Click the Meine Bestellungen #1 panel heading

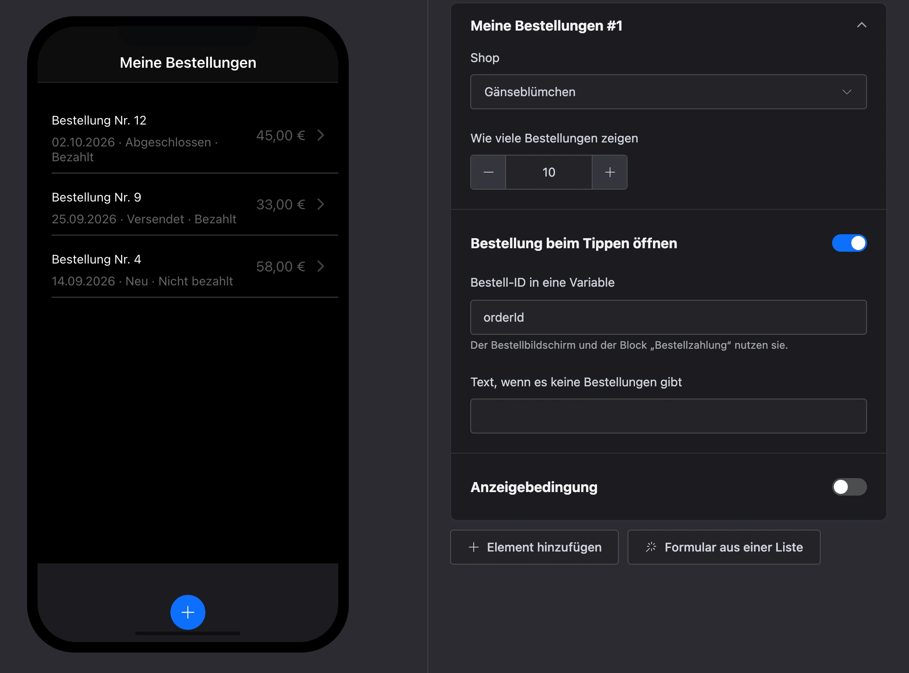click(546, 26)
